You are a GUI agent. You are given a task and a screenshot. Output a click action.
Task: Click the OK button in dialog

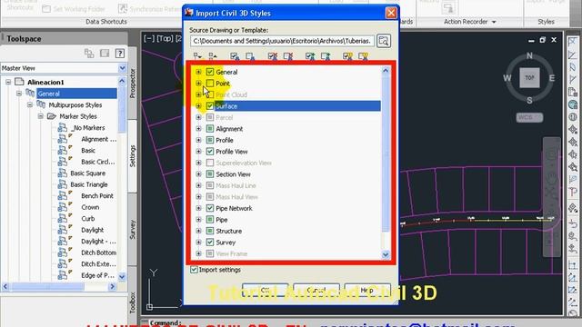265,291
